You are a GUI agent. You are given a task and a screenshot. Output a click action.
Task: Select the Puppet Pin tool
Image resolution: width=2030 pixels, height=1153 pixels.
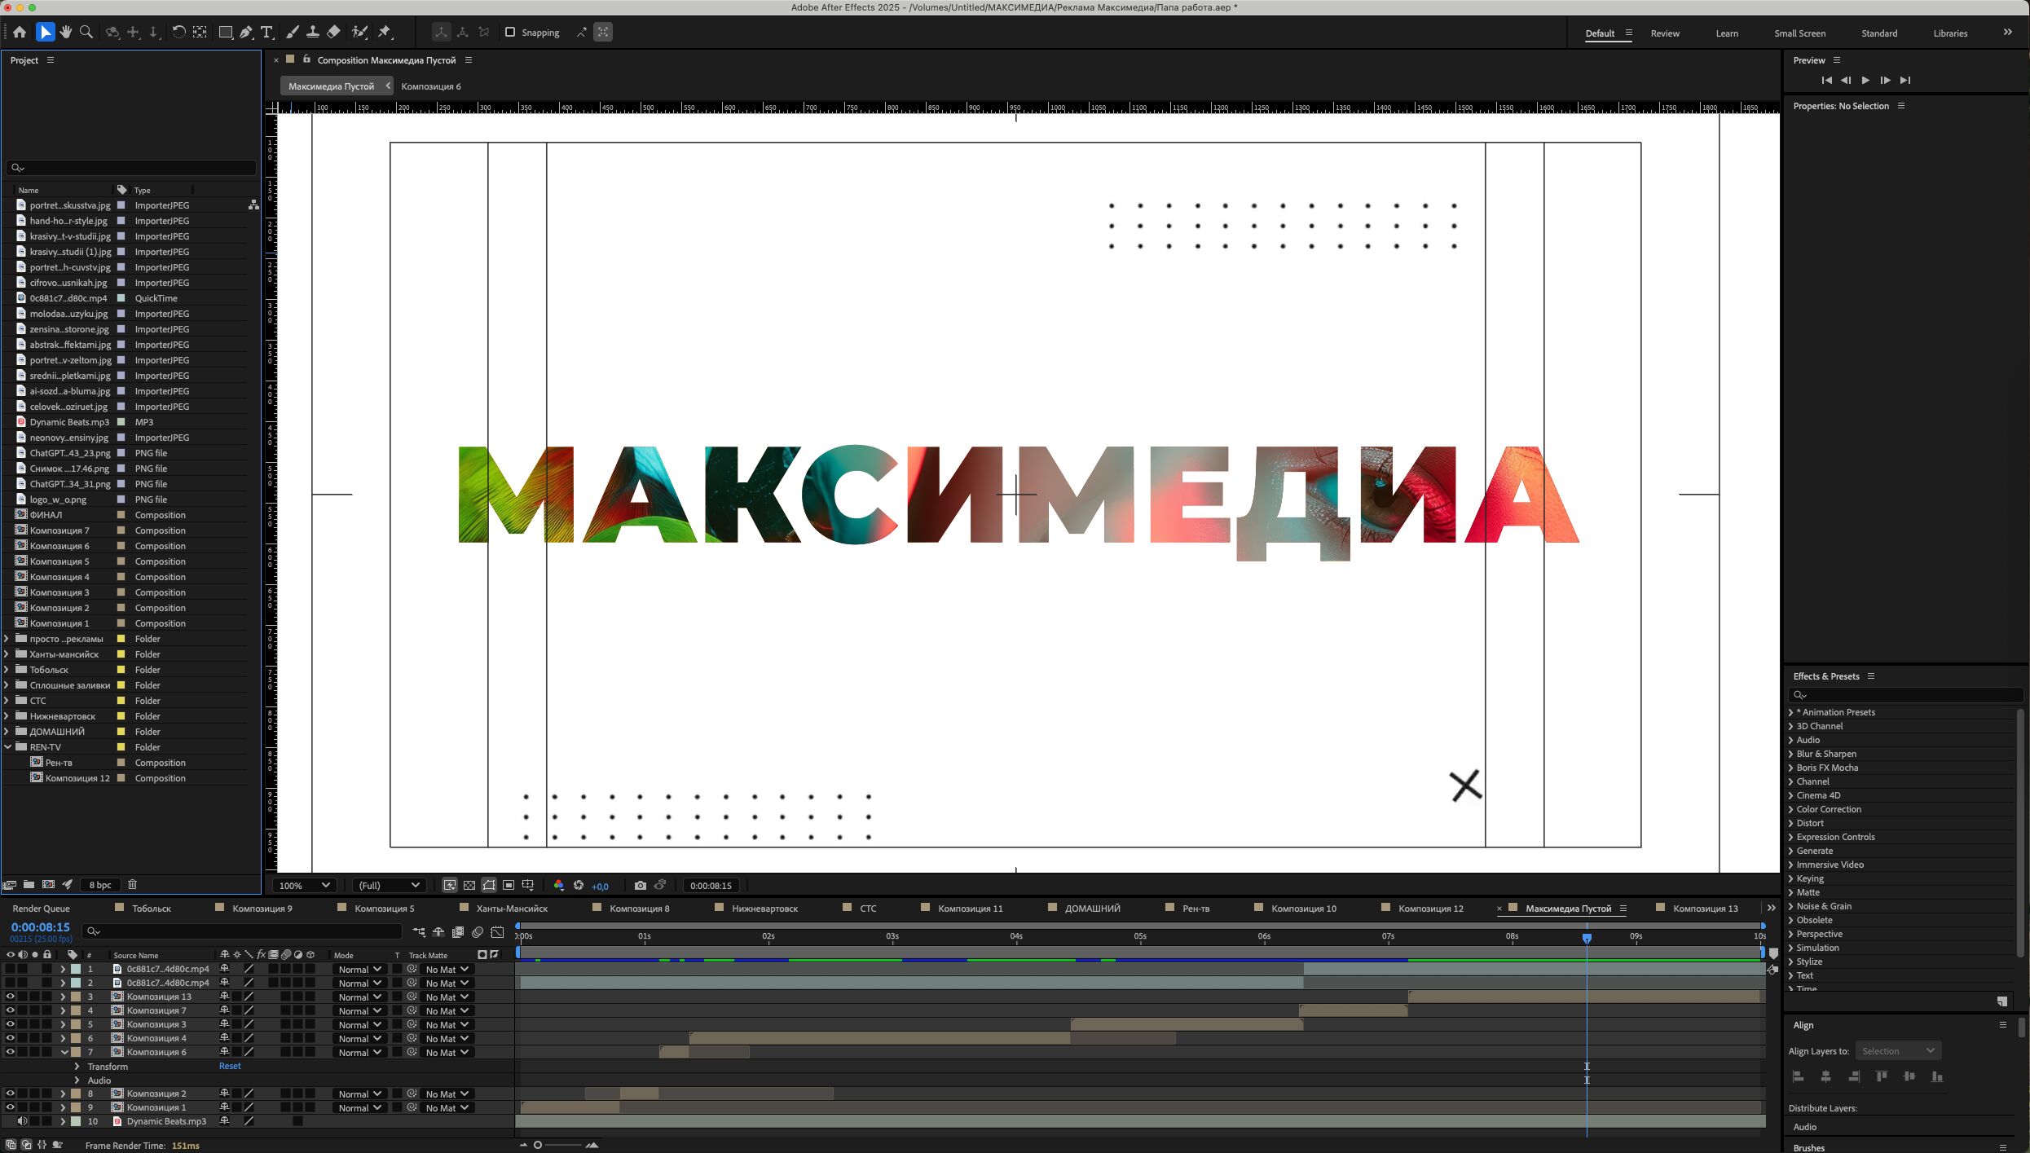coord(385,33)
